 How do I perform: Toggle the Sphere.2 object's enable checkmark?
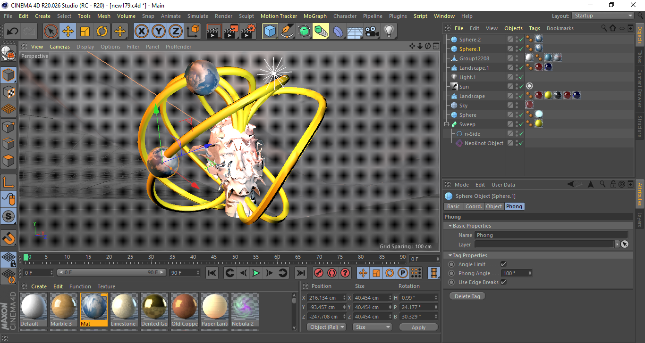point(521,40)
